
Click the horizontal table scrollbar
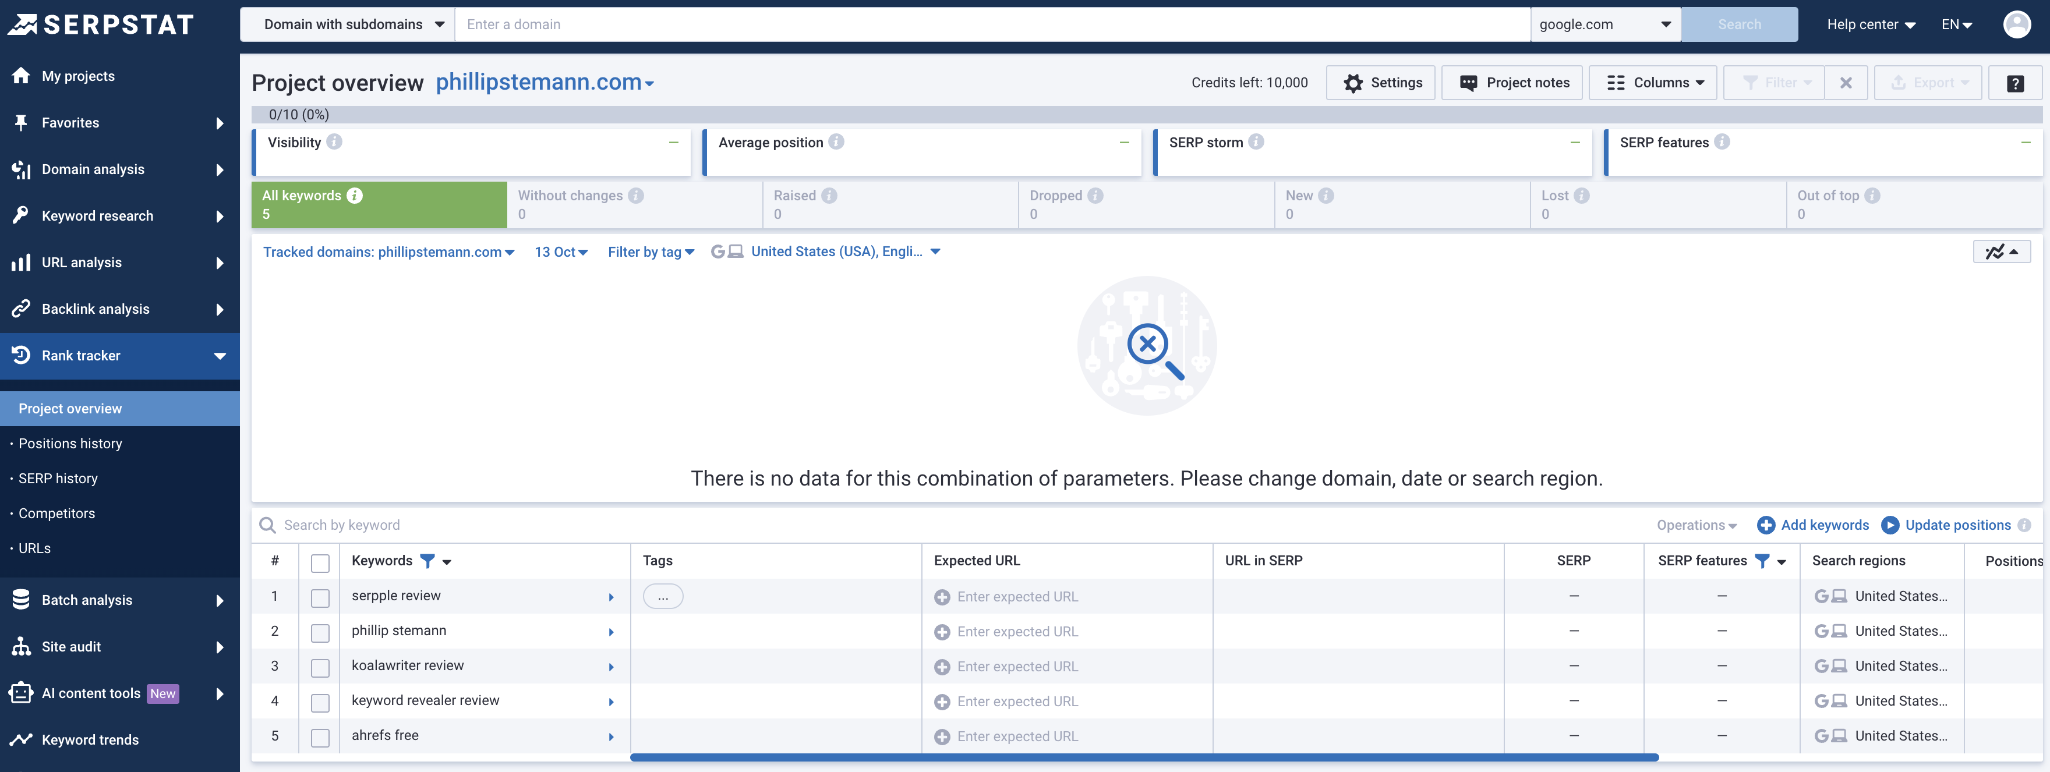(x=1144, y=757)
